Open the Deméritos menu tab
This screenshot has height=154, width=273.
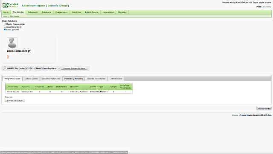click(x=76, y=12)
